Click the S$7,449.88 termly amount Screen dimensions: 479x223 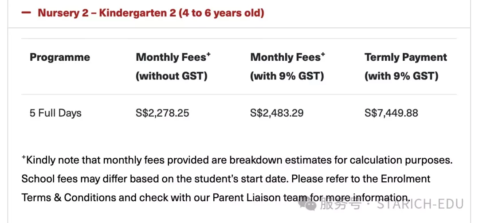391,113
